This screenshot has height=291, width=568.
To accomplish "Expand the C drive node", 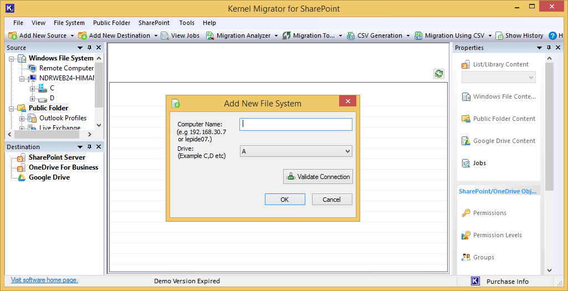I will pyautogui.click(x=32, y=89).
